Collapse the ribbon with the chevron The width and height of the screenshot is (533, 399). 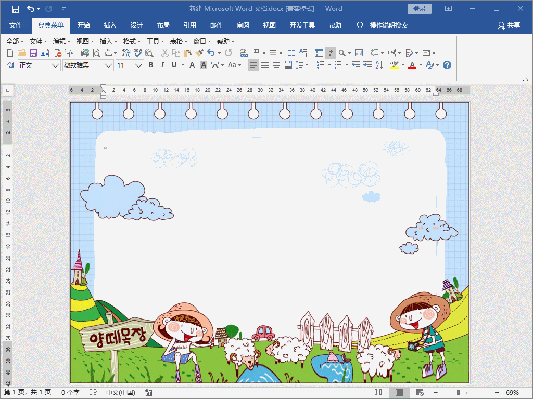pos(525,79)
